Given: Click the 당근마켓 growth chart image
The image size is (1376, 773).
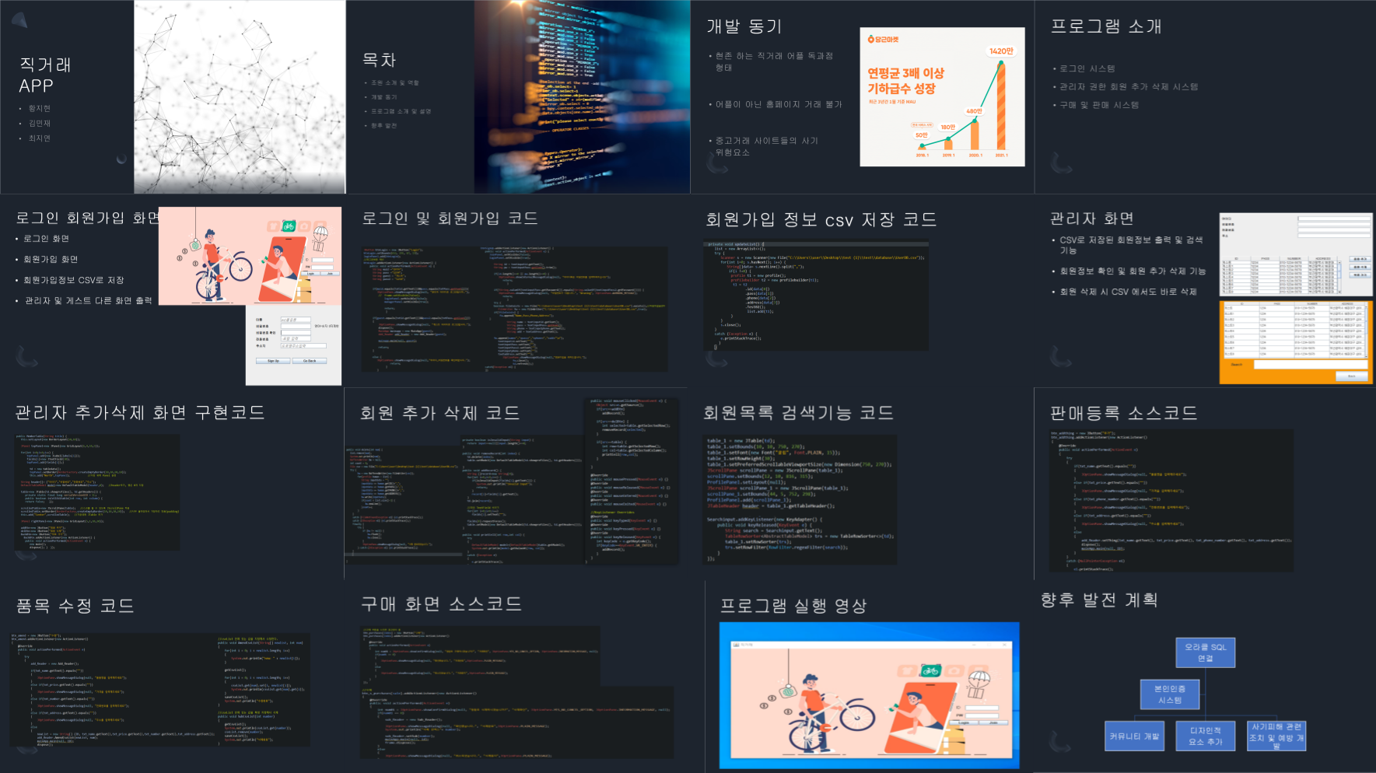Looking at the screenshot, I should [942, 97].
